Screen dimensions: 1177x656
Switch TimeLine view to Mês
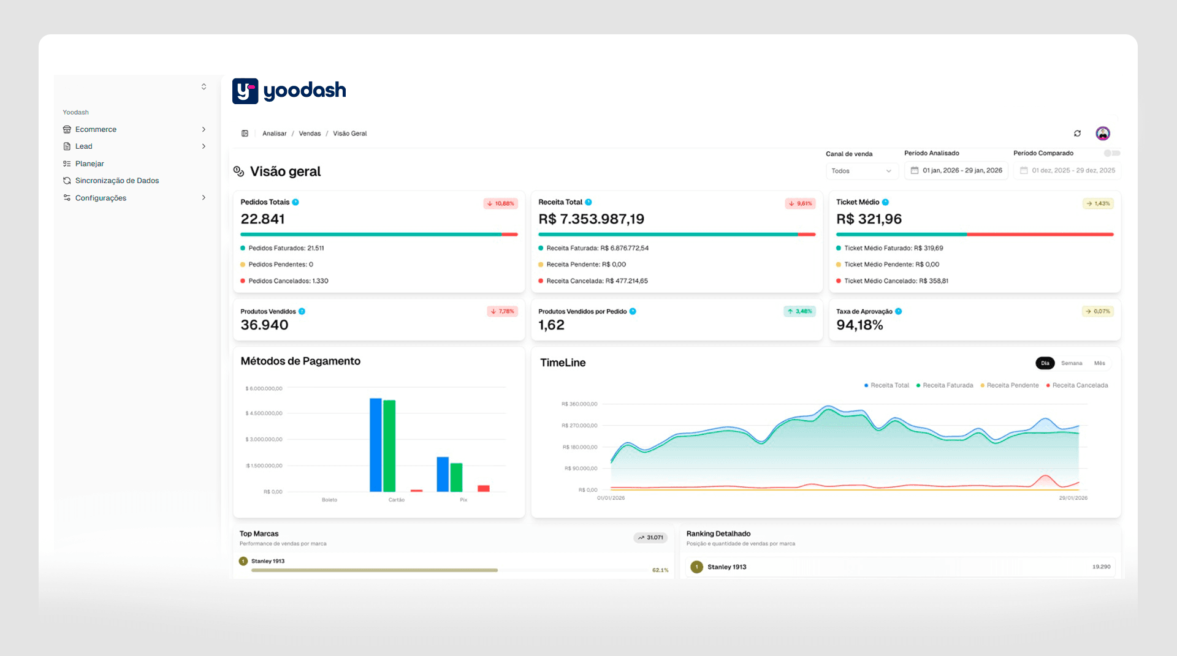(x=1099, y=363)
